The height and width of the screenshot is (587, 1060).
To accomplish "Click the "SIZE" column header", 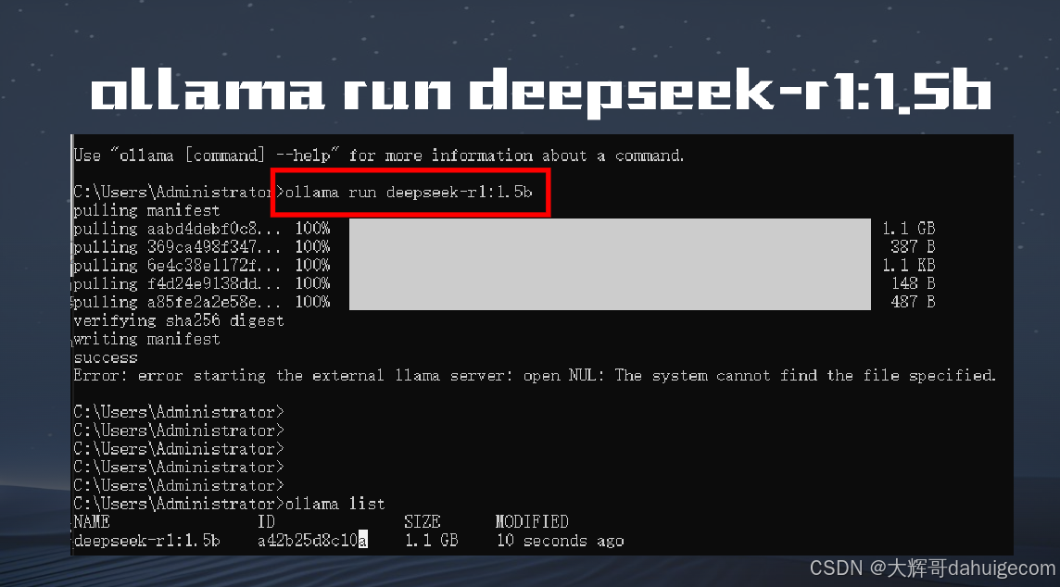I will [x=422, y=522].
